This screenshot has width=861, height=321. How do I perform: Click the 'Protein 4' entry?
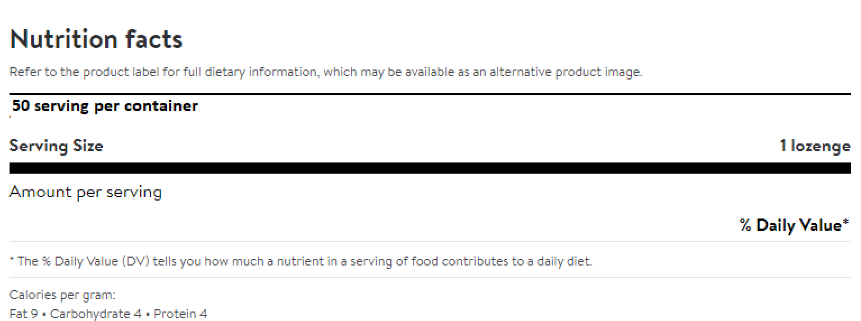(x=180, y=314)
